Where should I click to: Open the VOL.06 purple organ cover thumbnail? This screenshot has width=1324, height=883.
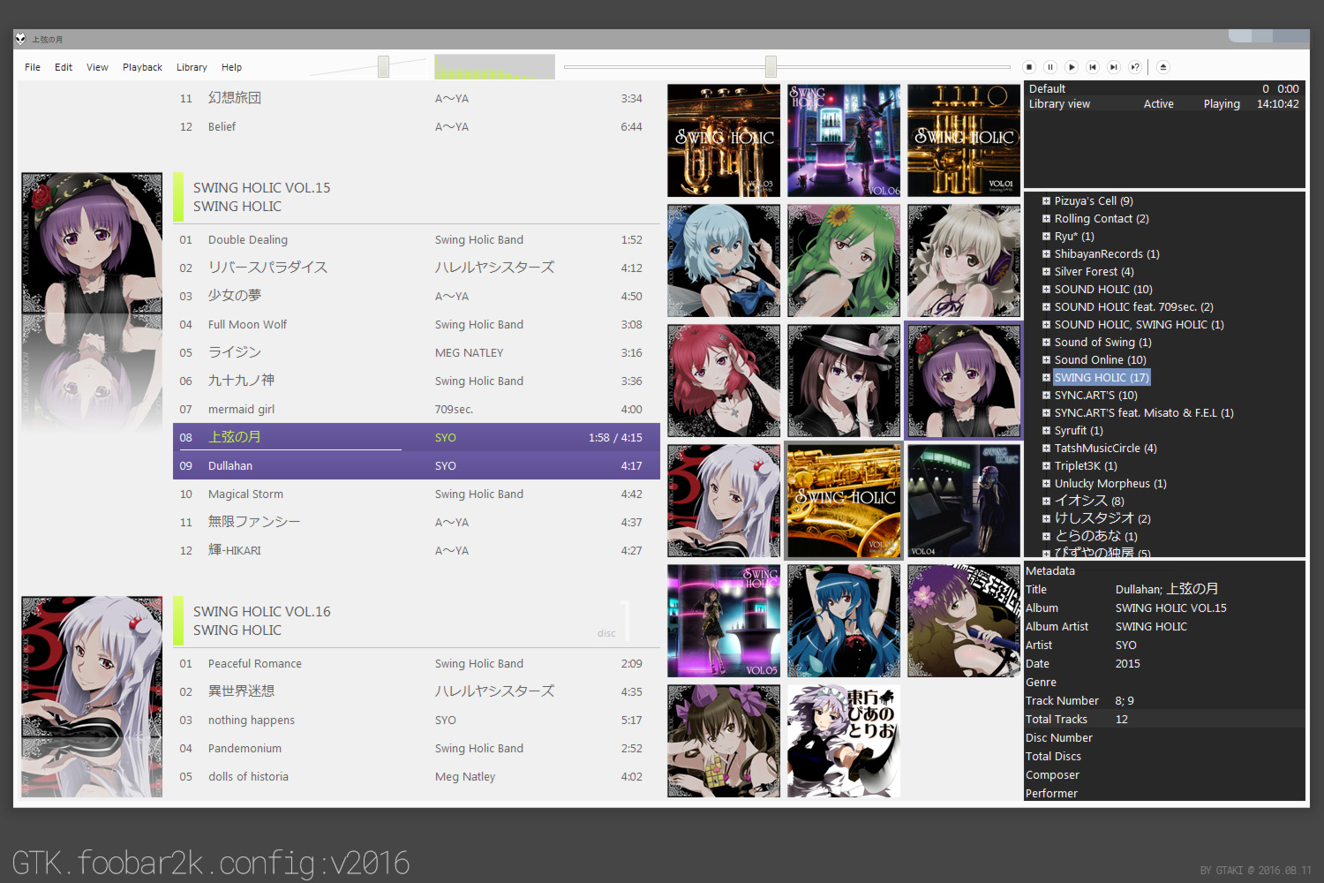point(844,140)
